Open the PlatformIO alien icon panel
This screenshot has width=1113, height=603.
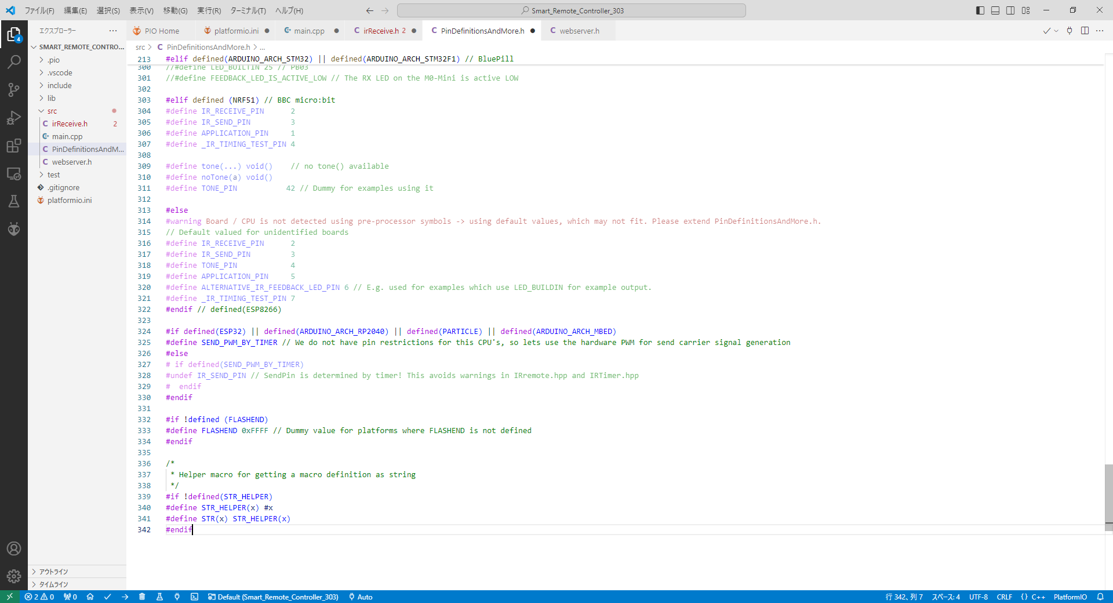click(14, 229)
